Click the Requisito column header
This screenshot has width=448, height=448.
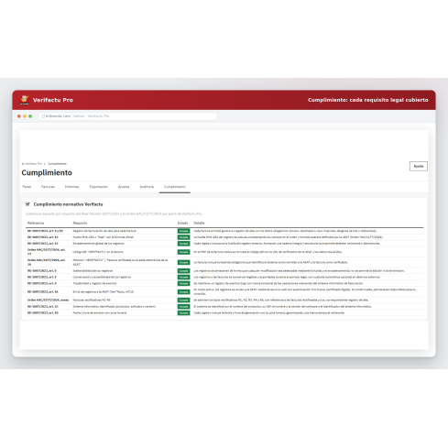(80, 223)
